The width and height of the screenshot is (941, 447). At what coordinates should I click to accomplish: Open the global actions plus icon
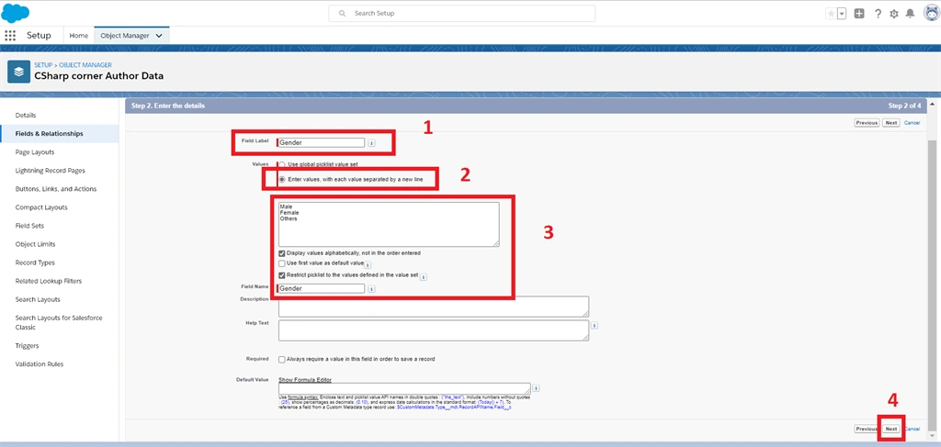coord(859,13)
